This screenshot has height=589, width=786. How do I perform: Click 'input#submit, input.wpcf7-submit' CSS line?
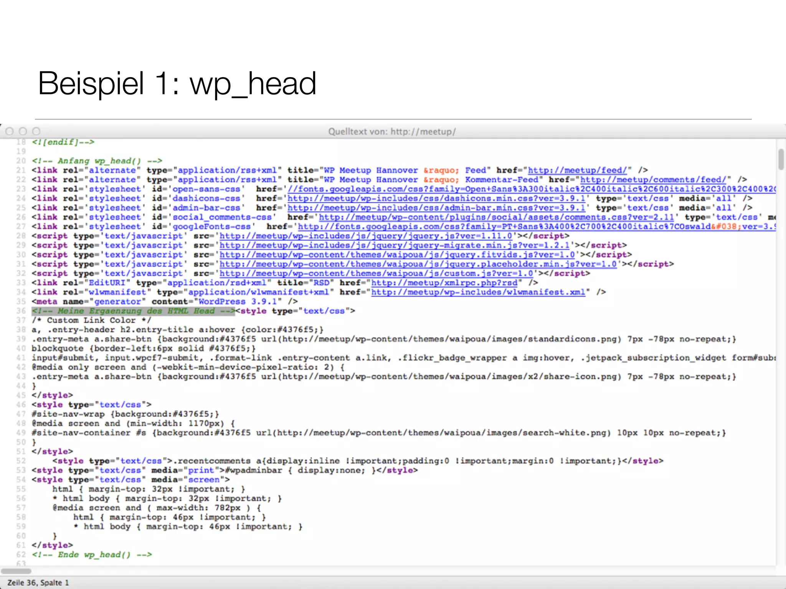404,358
